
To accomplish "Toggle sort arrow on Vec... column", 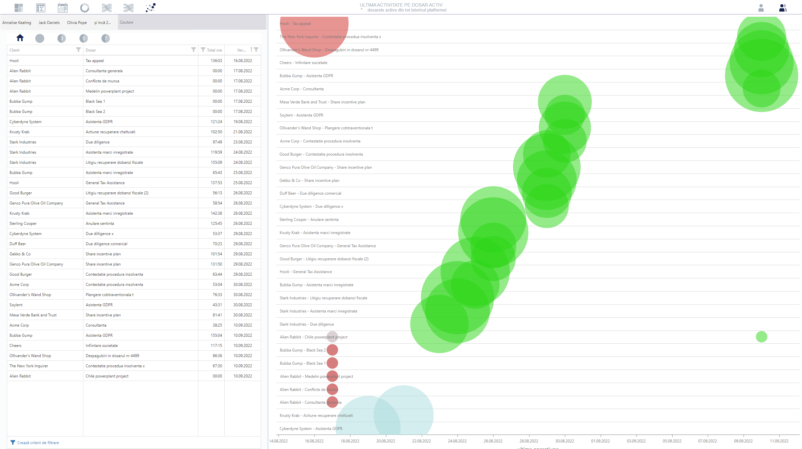I will (x=251, y=50).
